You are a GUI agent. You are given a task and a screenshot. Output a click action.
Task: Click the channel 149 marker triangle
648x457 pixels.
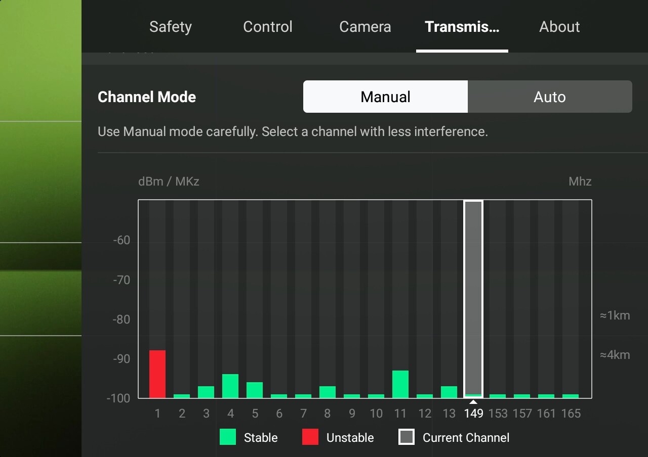[473, 402]
